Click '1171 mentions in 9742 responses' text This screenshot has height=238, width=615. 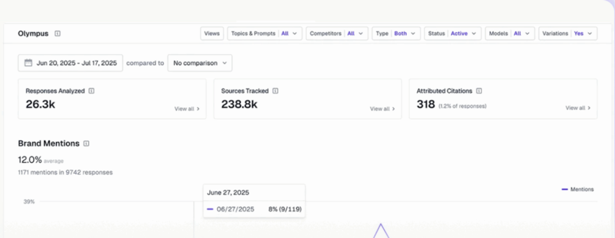click(65, 172)
